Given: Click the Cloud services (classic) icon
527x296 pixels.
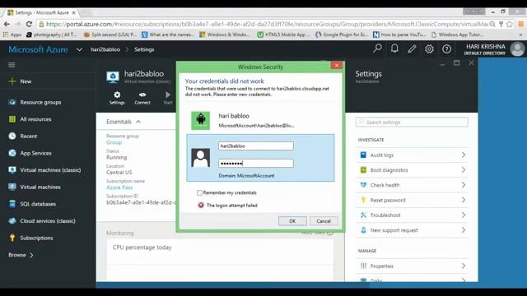Looking at the screenshot, I should point(12,221).
